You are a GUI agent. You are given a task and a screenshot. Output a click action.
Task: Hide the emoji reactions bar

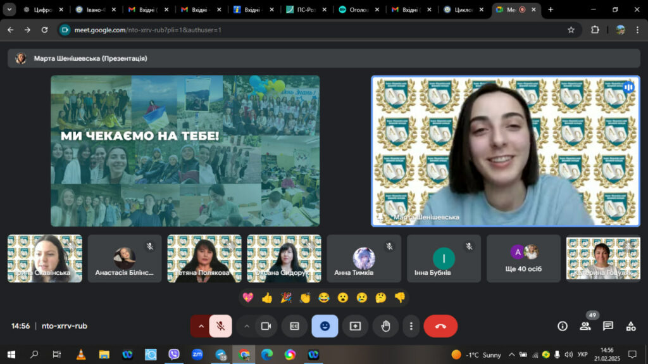click(x=325, y=326)
